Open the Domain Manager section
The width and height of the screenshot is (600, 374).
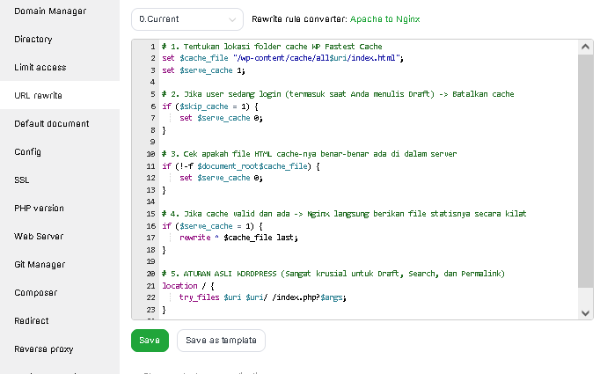(x=50, y=11)
